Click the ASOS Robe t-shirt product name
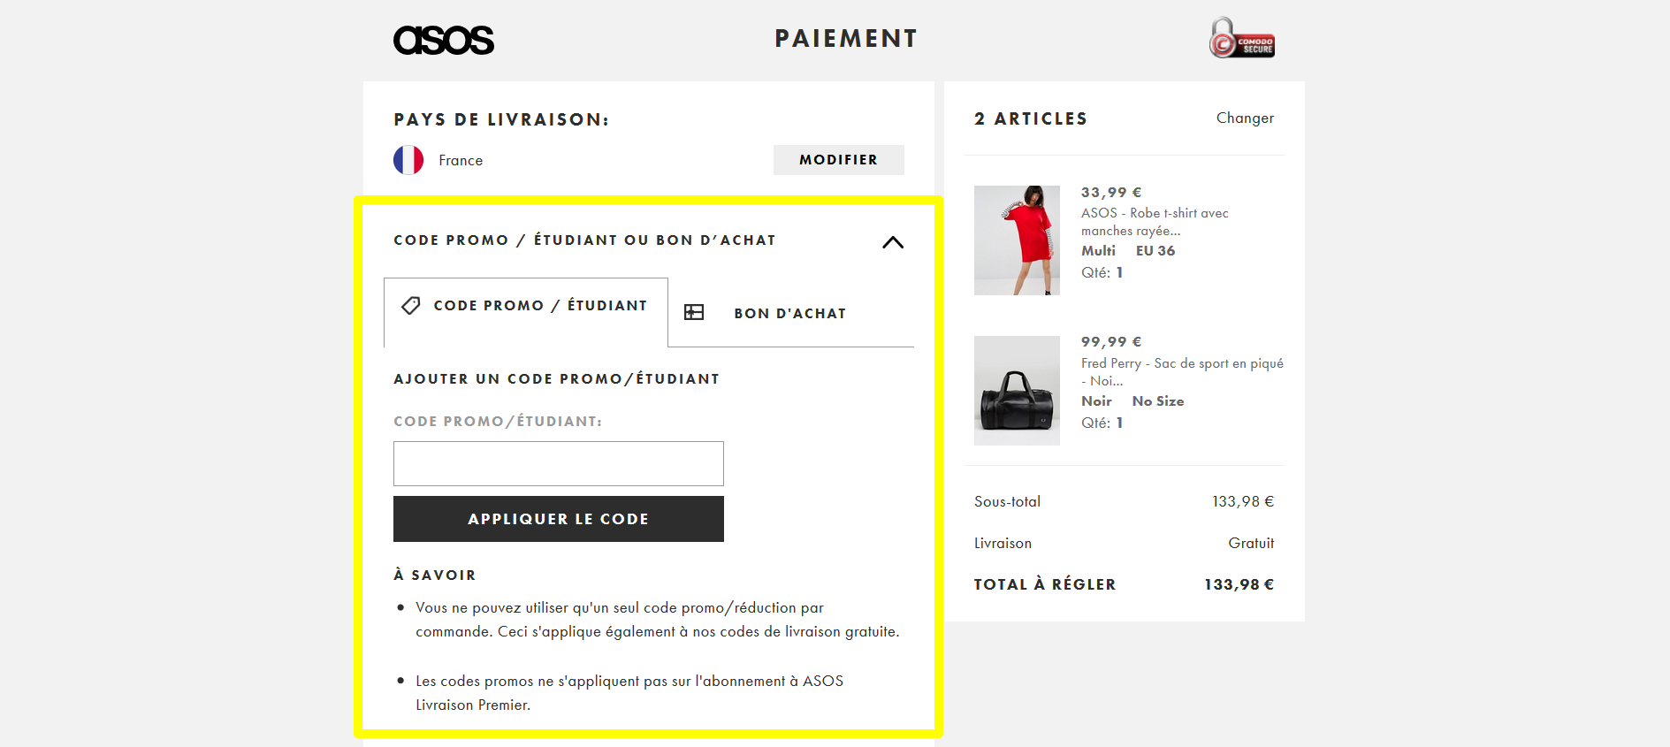Image resolution: width=1670 pixels, height=747 pixels. (1154, 222)
